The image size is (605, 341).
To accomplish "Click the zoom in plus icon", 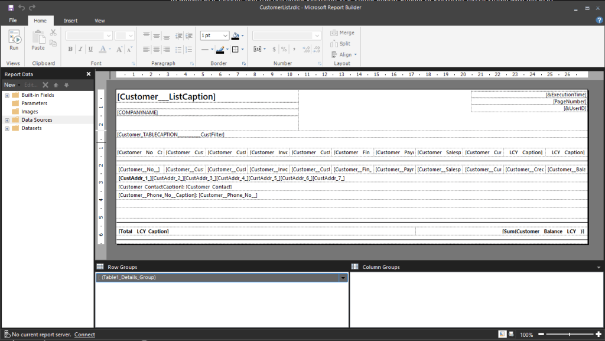I will [597, 334].
